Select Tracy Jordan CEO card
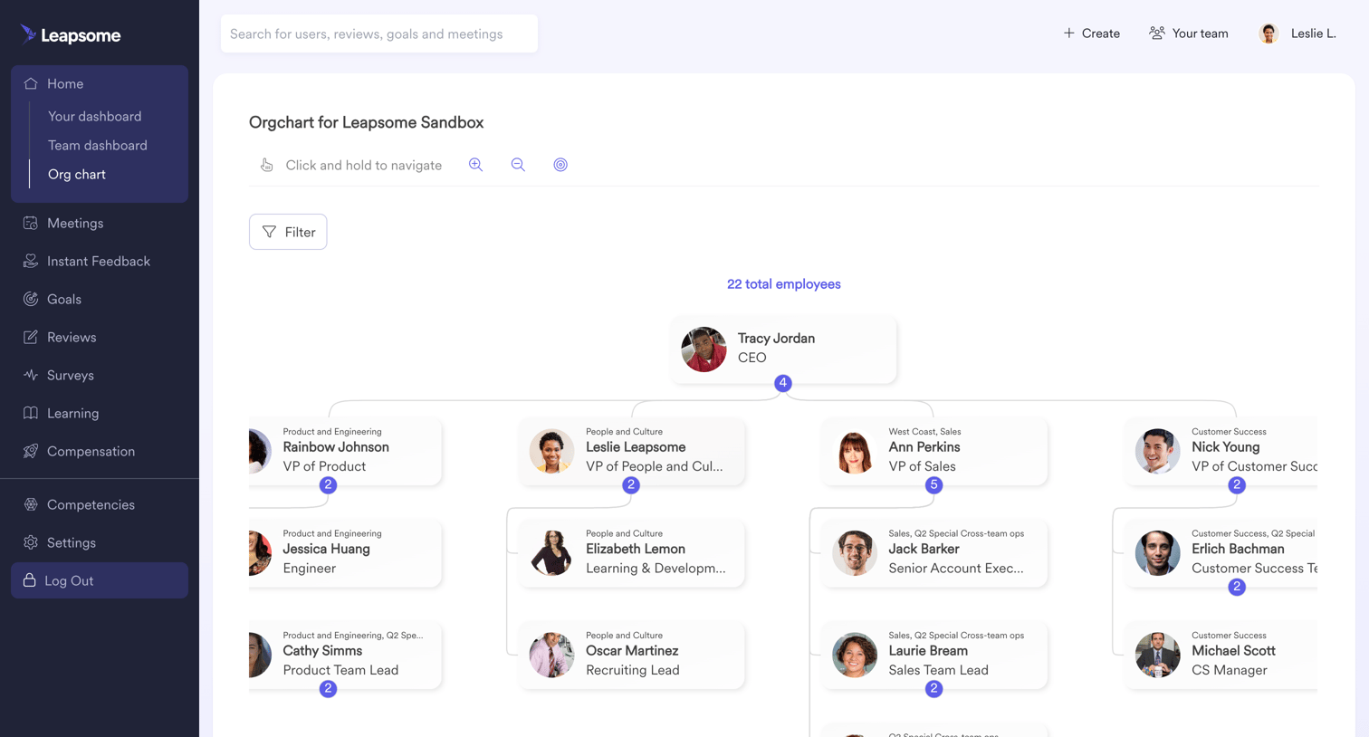The image size is (1369, 737). 783,349
